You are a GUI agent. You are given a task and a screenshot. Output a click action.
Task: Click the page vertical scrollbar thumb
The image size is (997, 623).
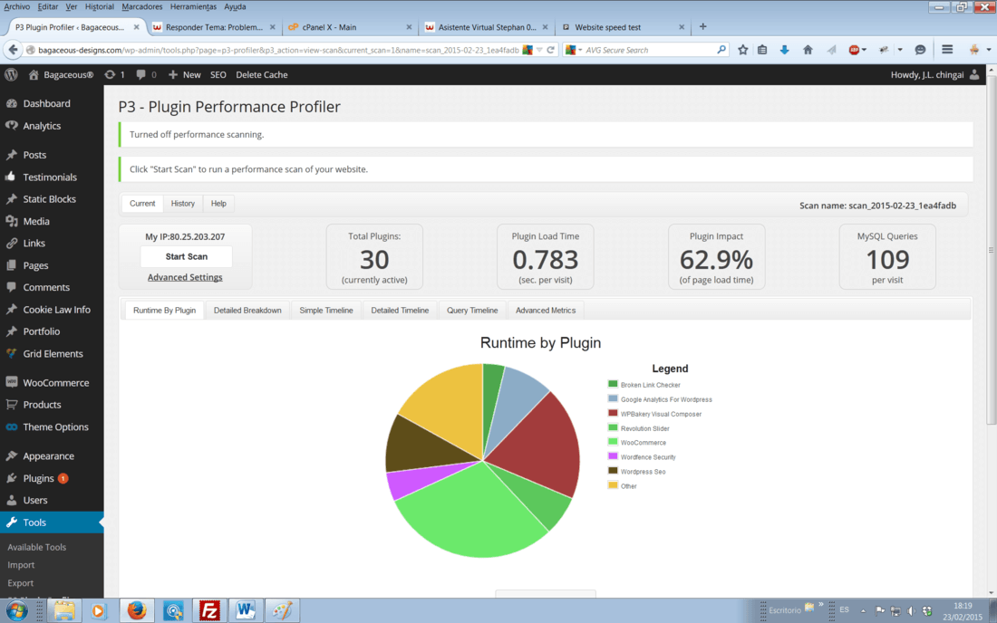point(991,248)
